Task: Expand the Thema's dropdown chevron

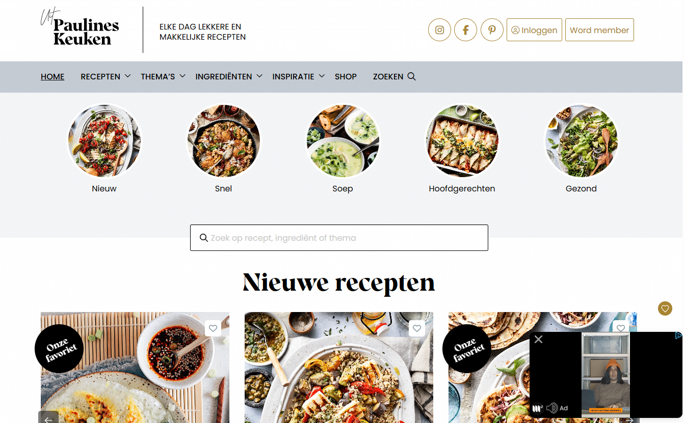Action: point(182,76)
